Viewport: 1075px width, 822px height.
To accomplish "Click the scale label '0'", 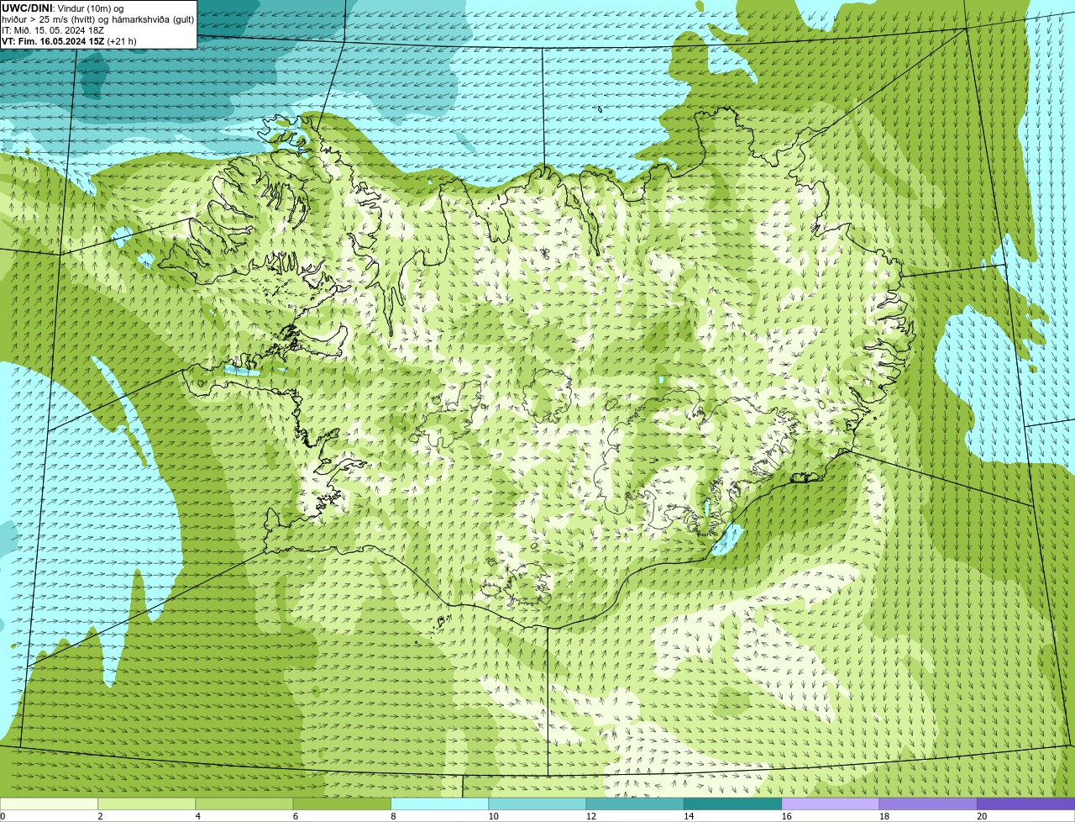I will pyautogui.click(x=3, y=816).
